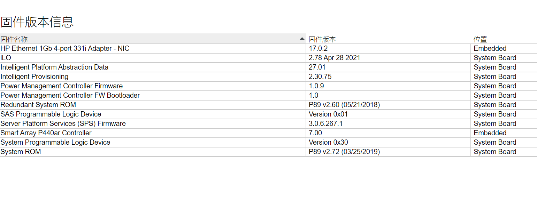
Task: Click Embedded location in the 17.0.2 row
Action: tap(490, 48)
